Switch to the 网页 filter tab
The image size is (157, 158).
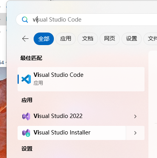click(x=110, y=39)
